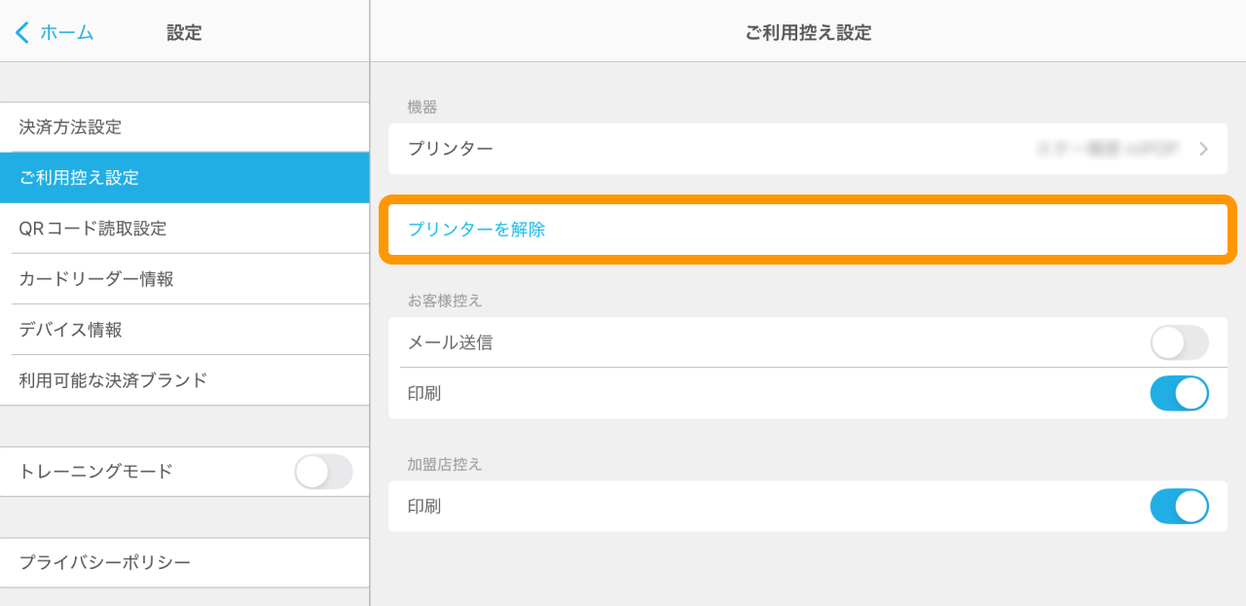Enable トレーニングモード switch

click(323, 471)
